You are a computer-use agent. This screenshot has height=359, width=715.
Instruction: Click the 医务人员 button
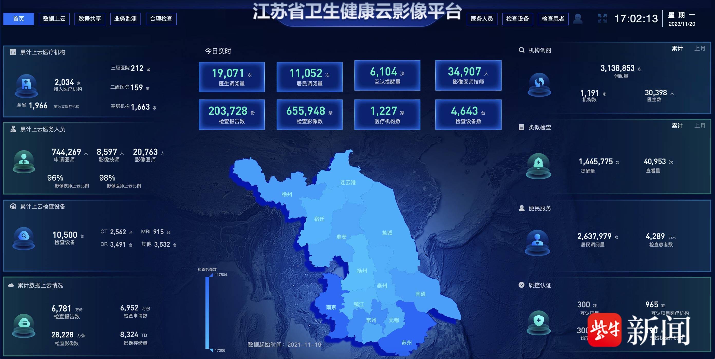[x=482, y=19]
